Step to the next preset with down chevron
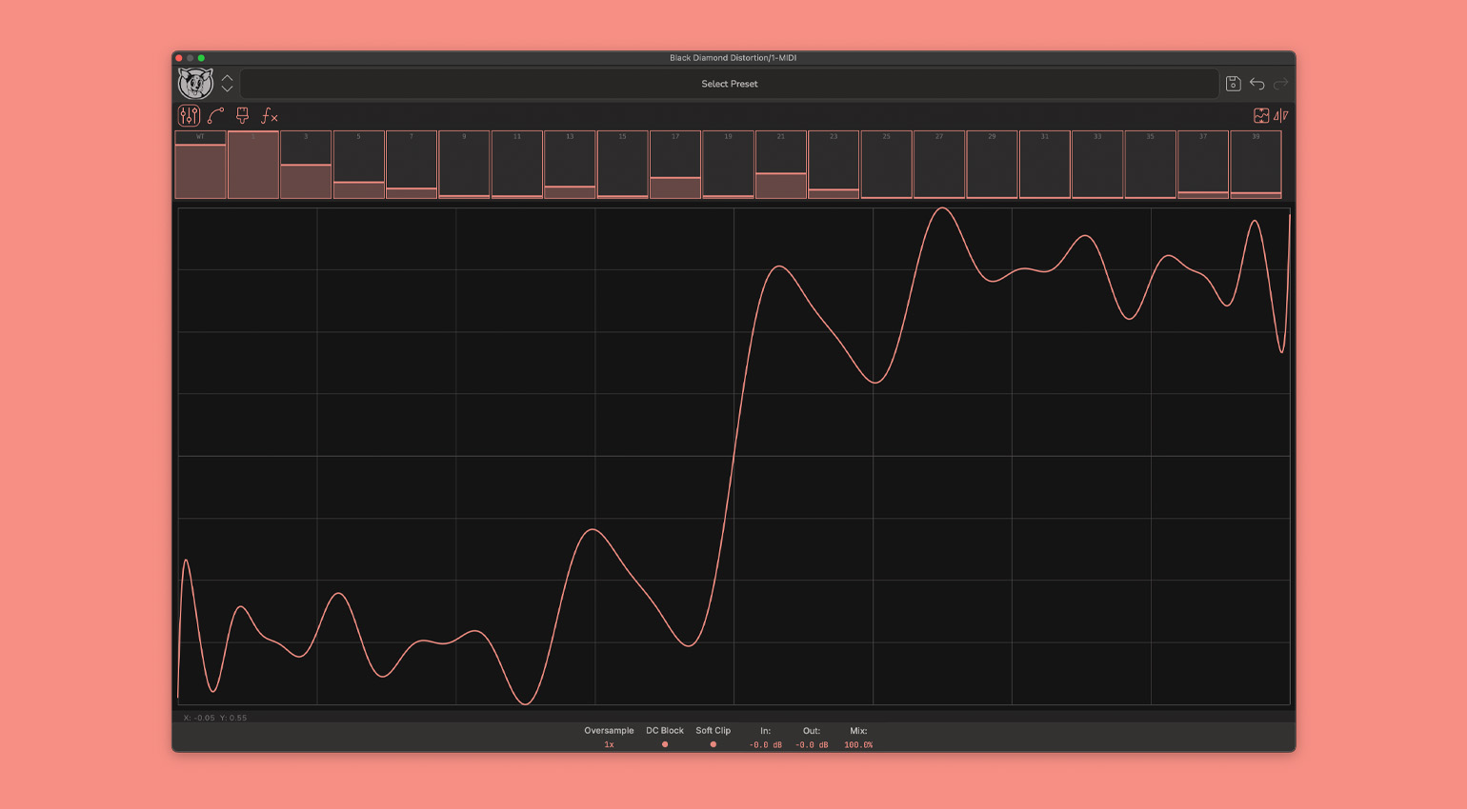 (227, 89)
